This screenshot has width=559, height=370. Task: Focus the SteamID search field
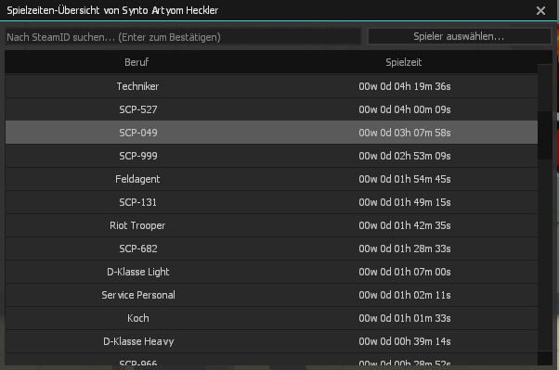point(183,37)
